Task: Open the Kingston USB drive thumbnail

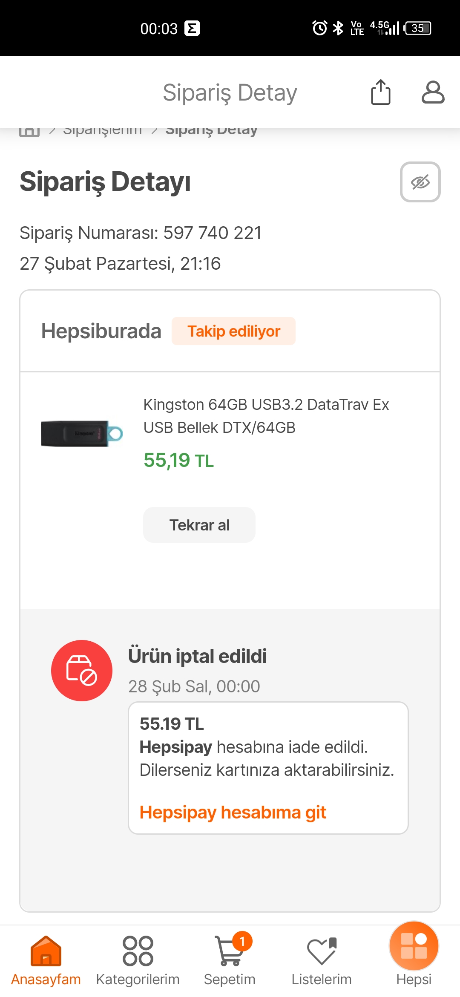Action: coord(81,433)
